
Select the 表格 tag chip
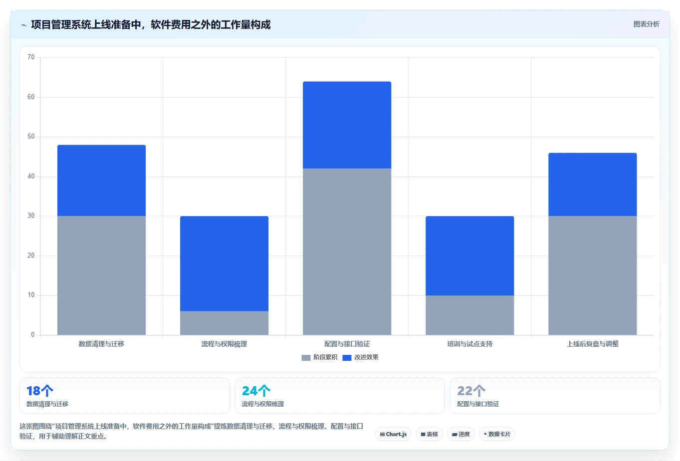tap(429, 434)
